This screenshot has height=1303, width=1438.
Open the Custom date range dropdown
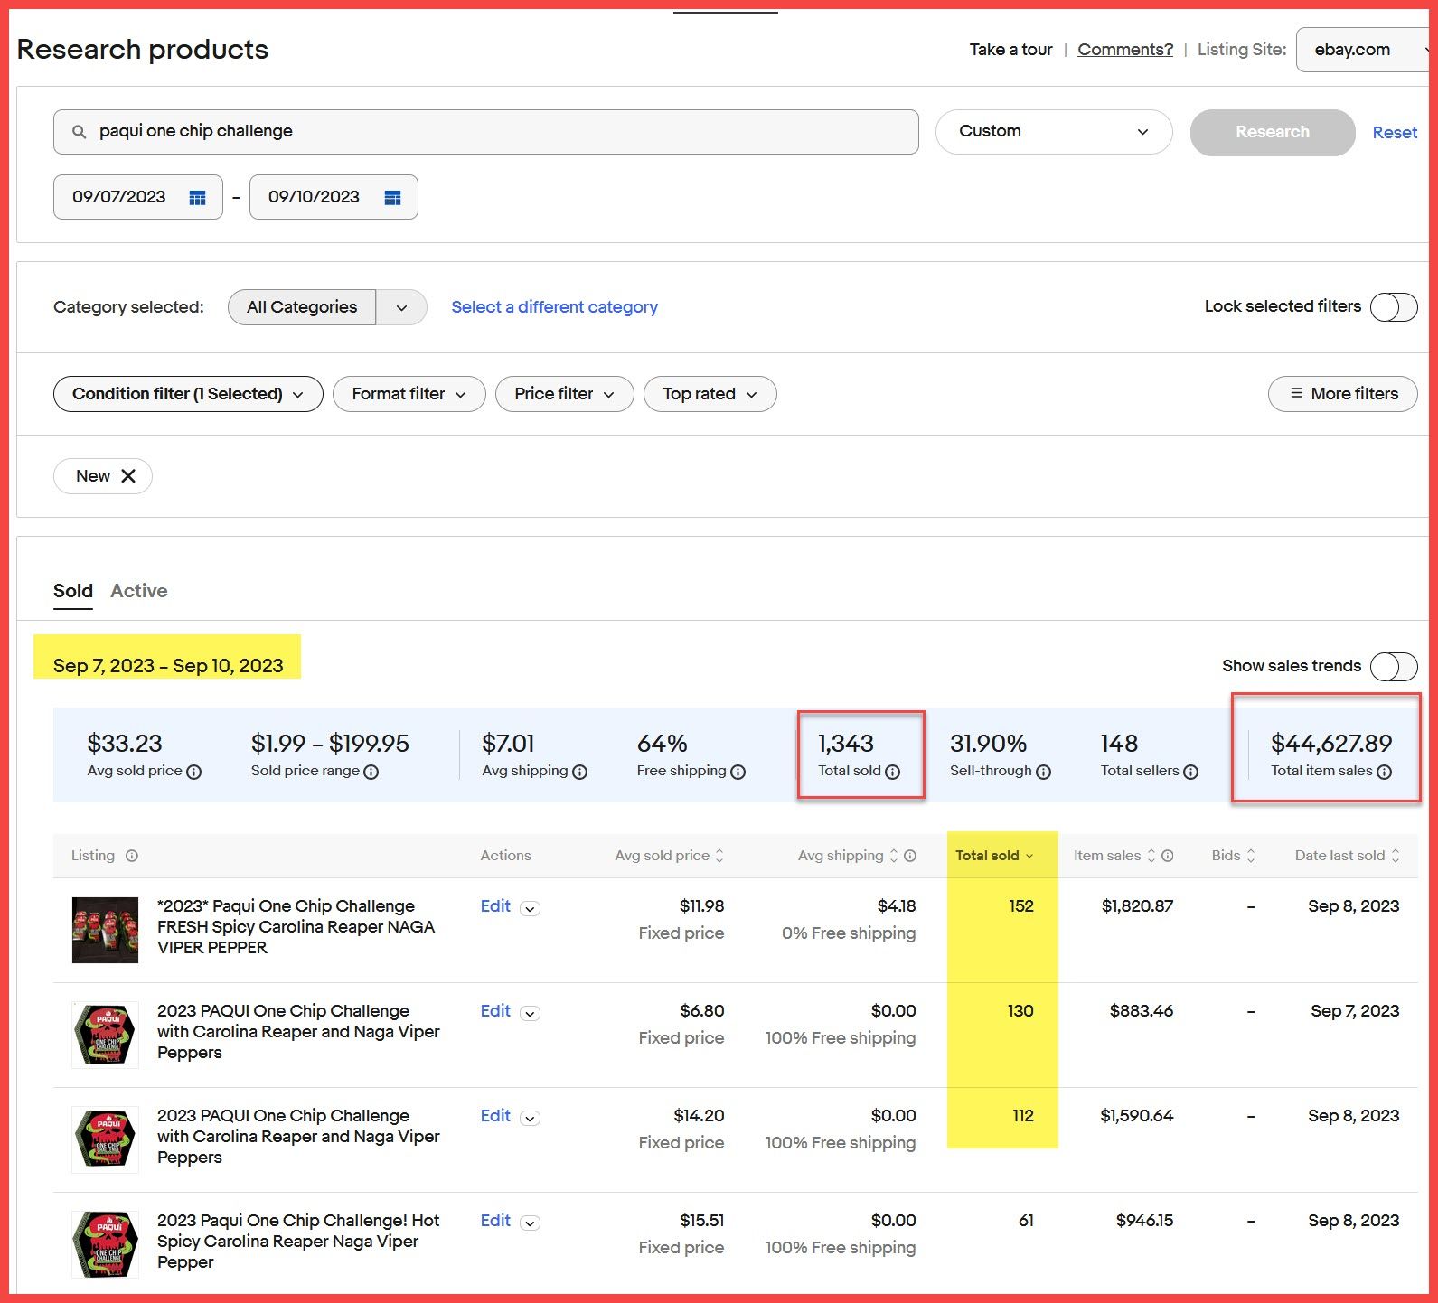point(1054,132)
